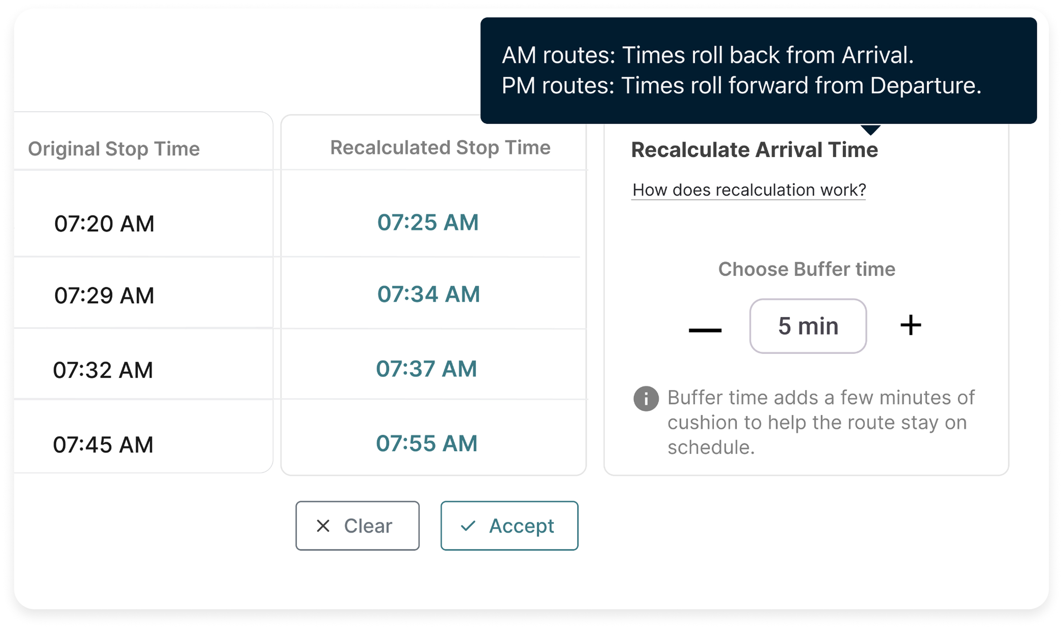Clear the recalculated stop times
Viewport: 1063px width, 629px height.
pos(357,526)
